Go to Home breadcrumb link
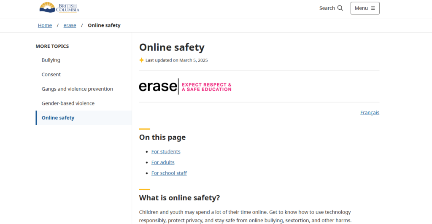The height and width of the screenshot is (224, 432). click(x=45, y=25)
